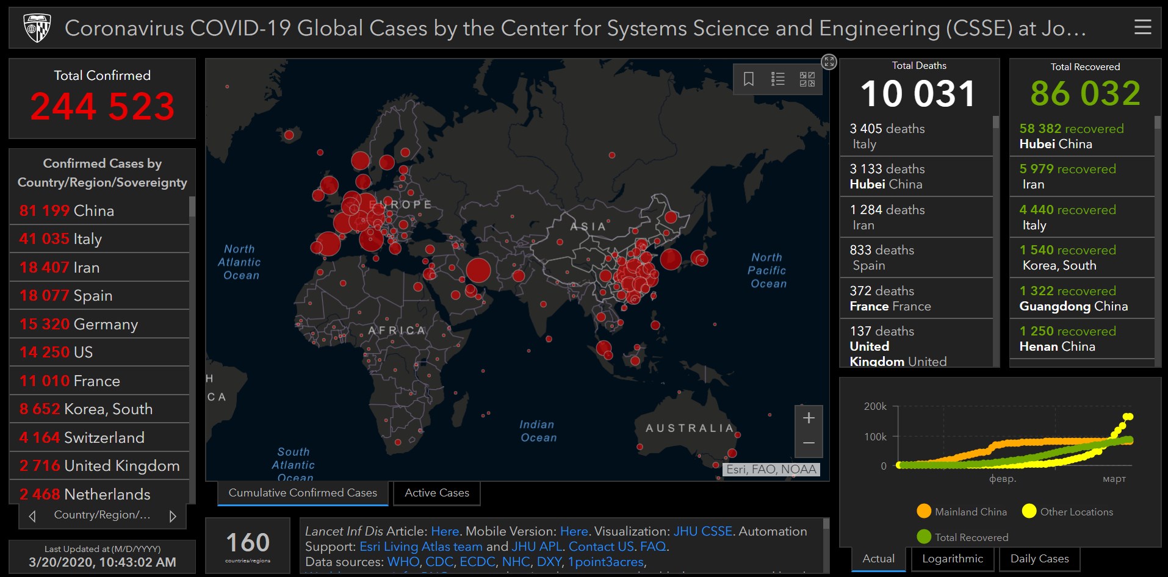Toggle Mainland China orange legend marker
1168x577 pixels.
click(924, 511)
